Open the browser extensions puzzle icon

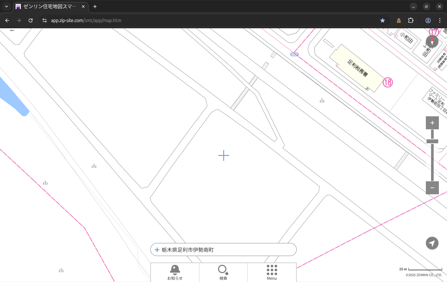click(411, 20)
